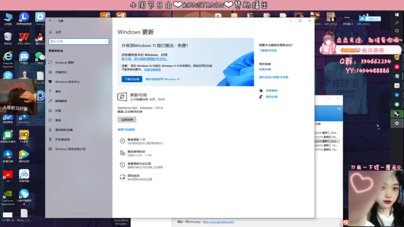This screenshot has height=227, width=404.
Task: Click the Windows logo in right sidebar
Action: pyautogui.click(x=397, y=15)
